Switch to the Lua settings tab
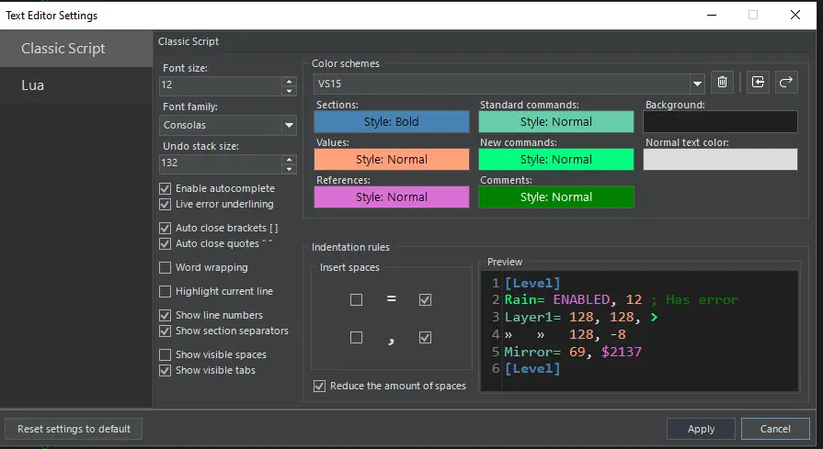823x449 pixels. [x=33, y=85]
